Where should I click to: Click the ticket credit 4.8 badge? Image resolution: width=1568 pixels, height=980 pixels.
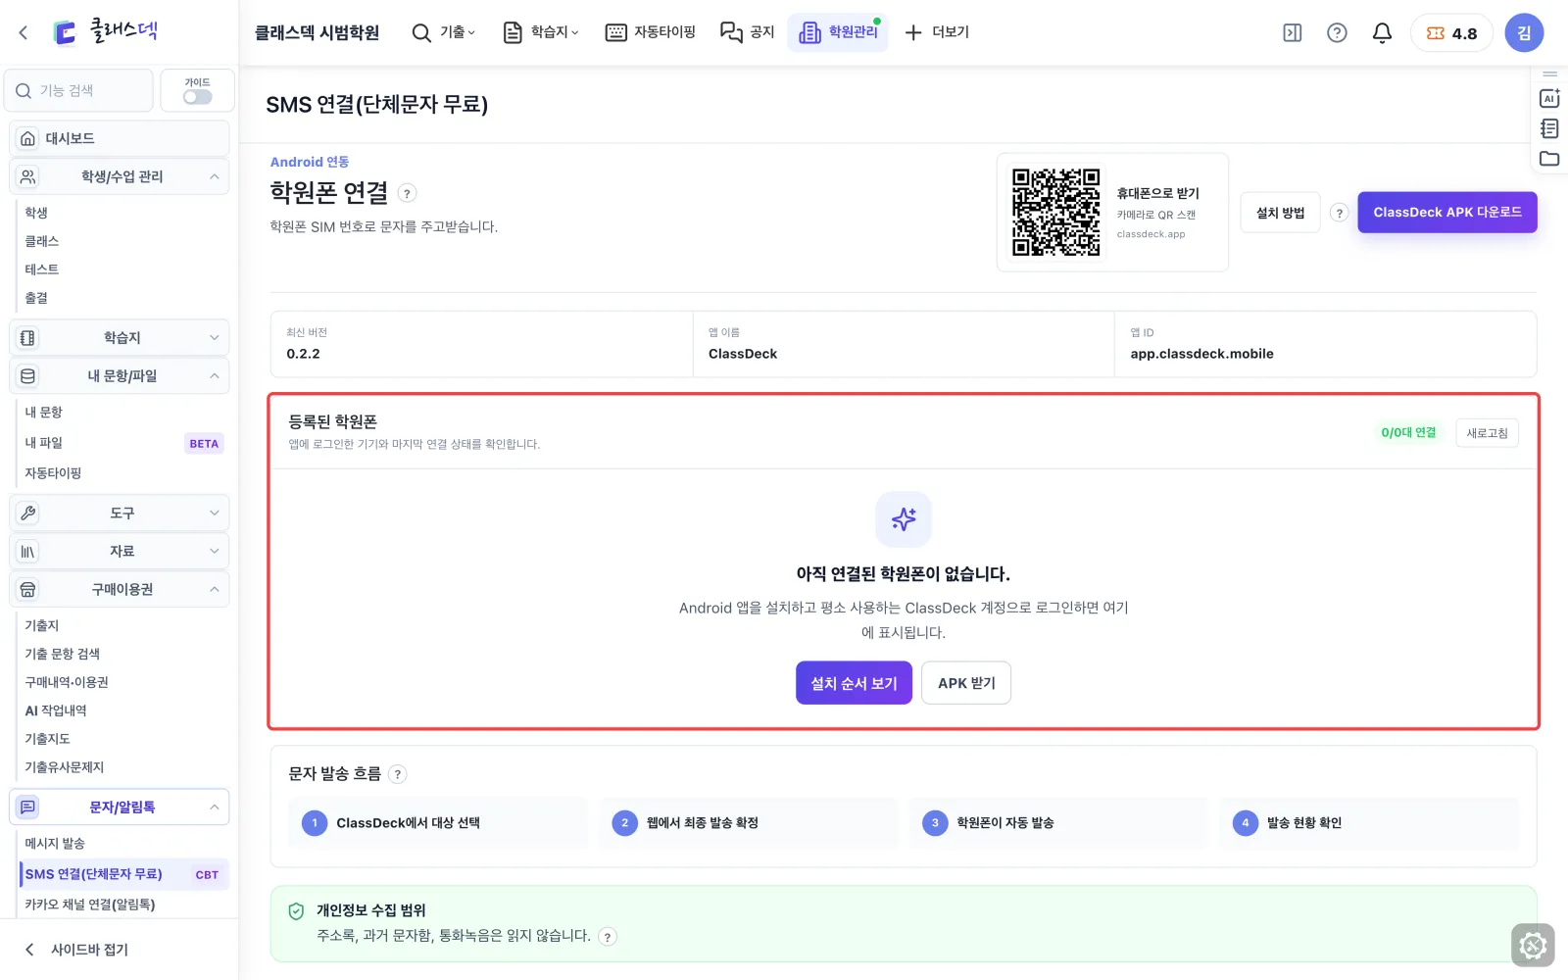[1451, 32]
